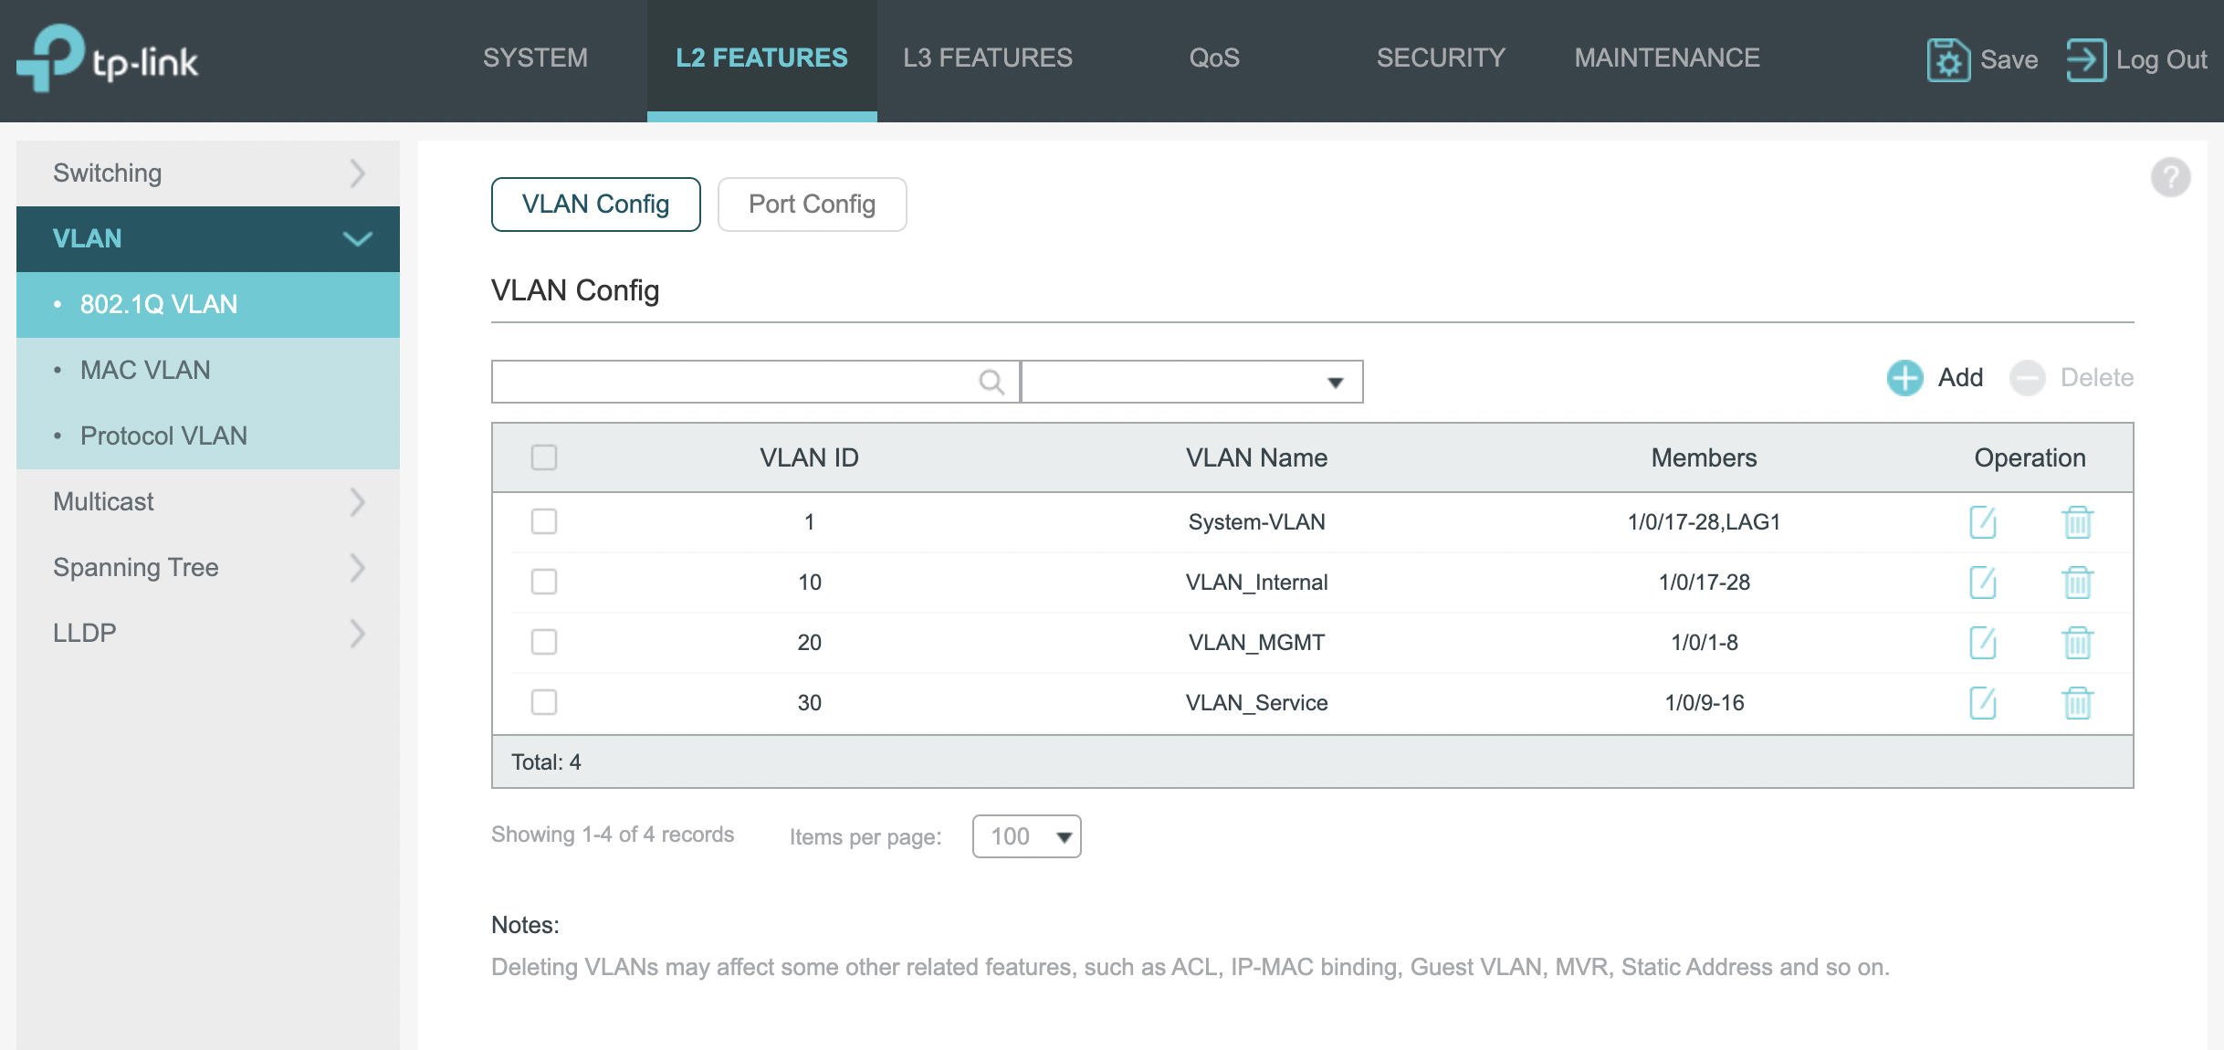Select the VLAN_Service row checkbox

[x=544, y=702]
